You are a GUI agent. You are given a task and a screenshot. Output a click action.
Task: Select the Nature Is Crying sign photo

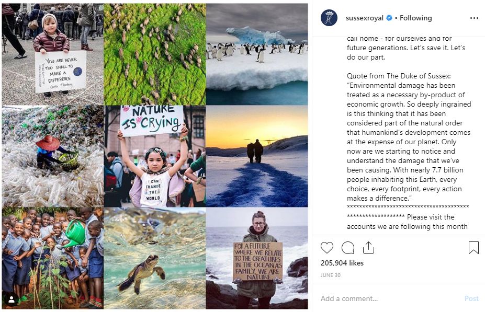coord(155,156)
